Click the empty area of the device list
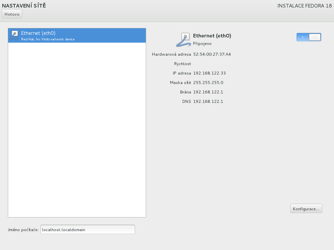Viewport: 334px width, 250px height. [x=77, y=130]
